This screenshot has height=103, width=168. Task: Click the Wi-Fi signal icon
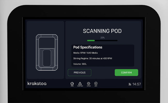(130, 84)
